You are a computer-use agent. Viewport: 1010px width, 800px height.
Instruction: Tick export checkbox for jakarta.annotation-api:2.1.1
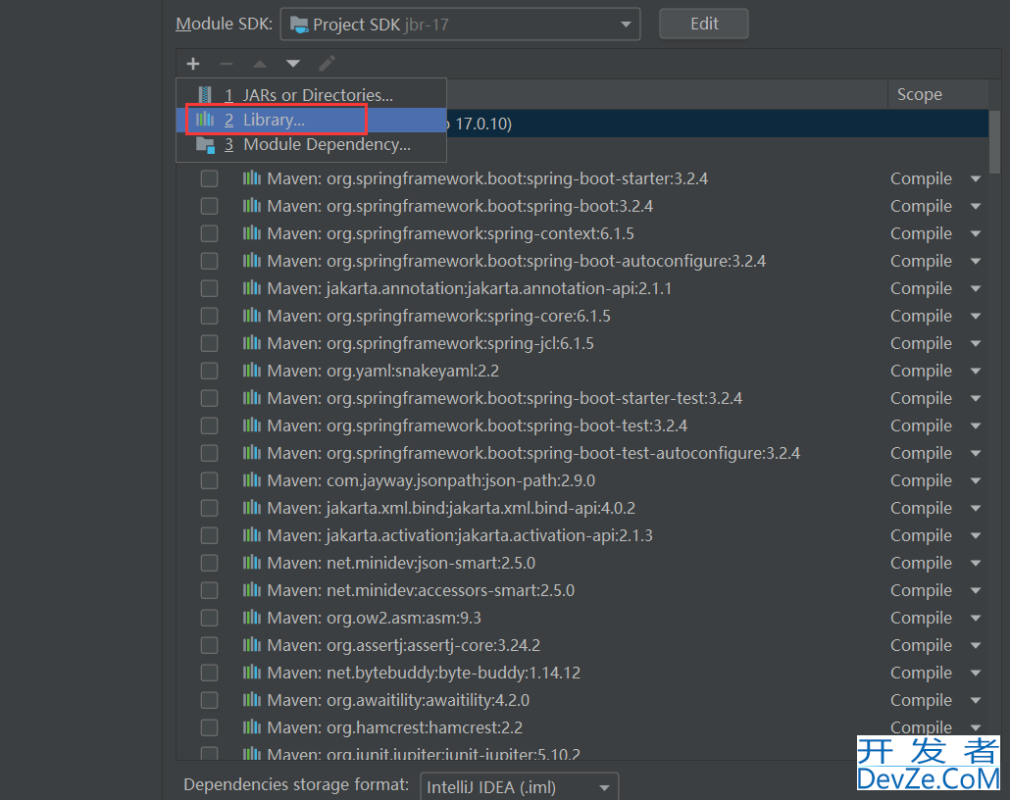click(209, 288)
